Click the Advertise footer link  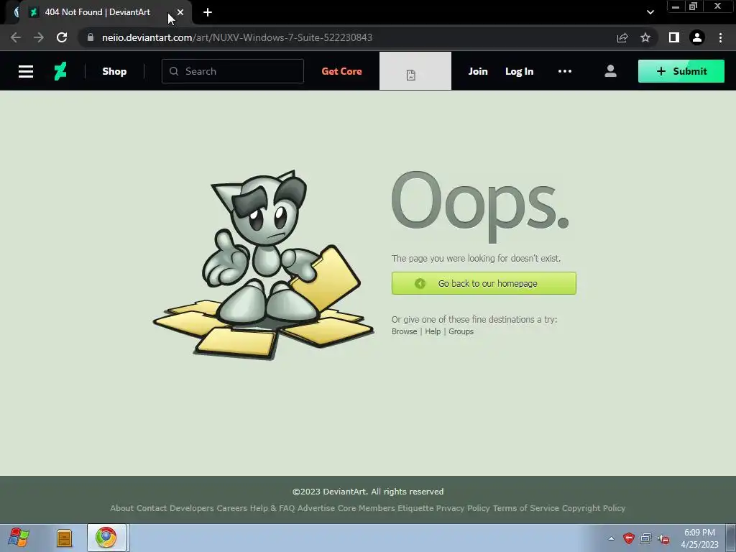(x=316, y=508)
